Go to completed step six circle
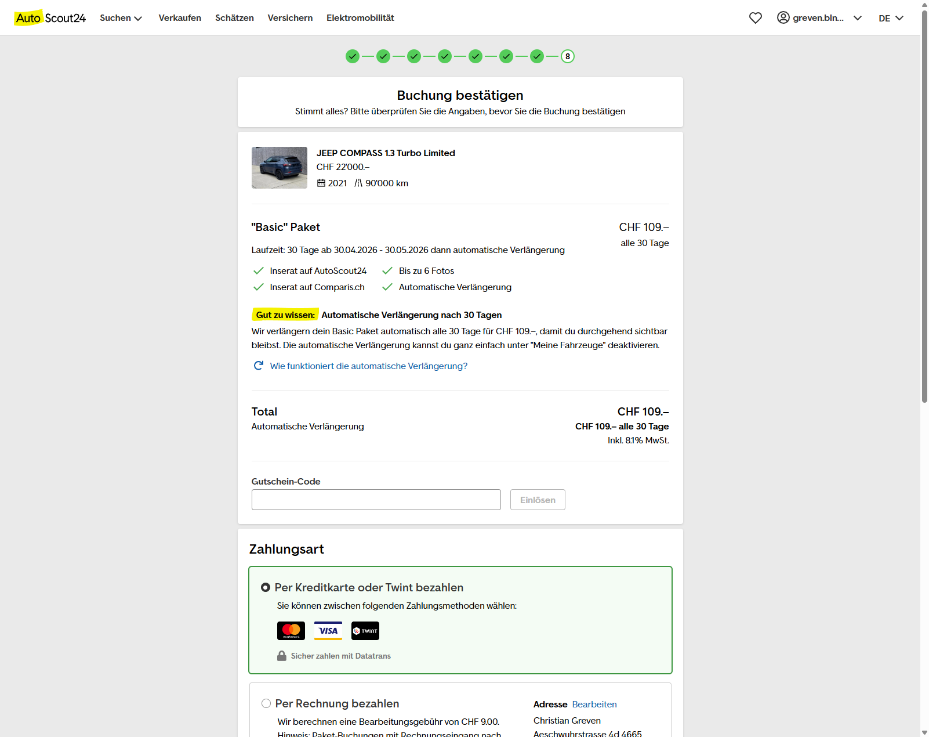Viewport: 929px width, 737px height. click(x=506, y=56)
